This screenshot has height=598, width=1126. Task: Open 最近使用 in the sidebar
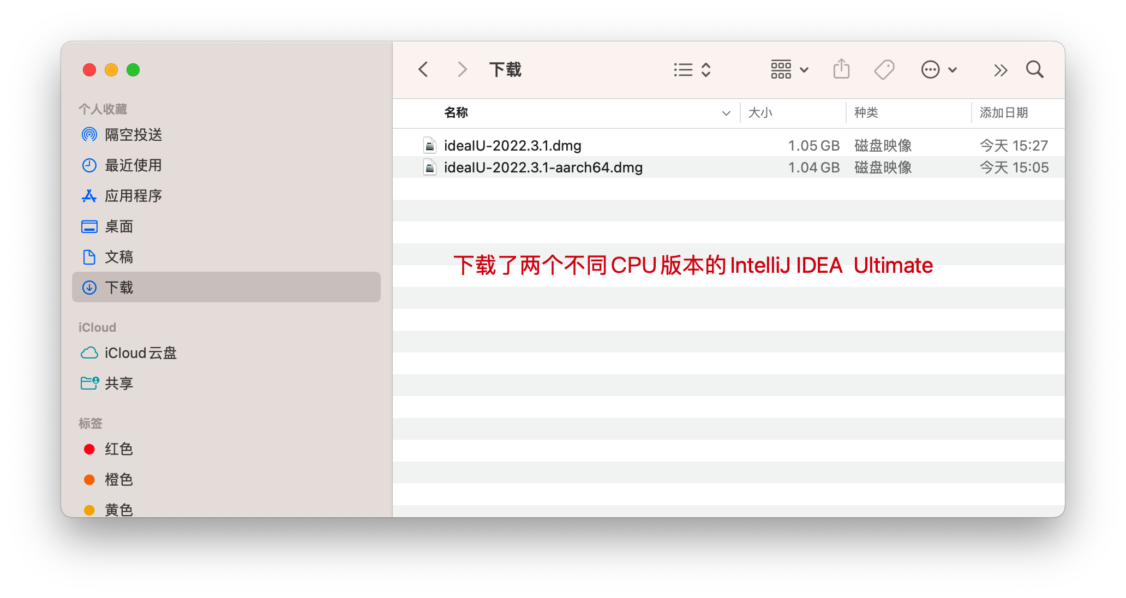226,165
